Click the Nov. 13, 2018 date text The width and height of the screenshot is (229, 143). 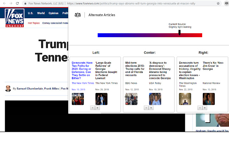point(209,89)
